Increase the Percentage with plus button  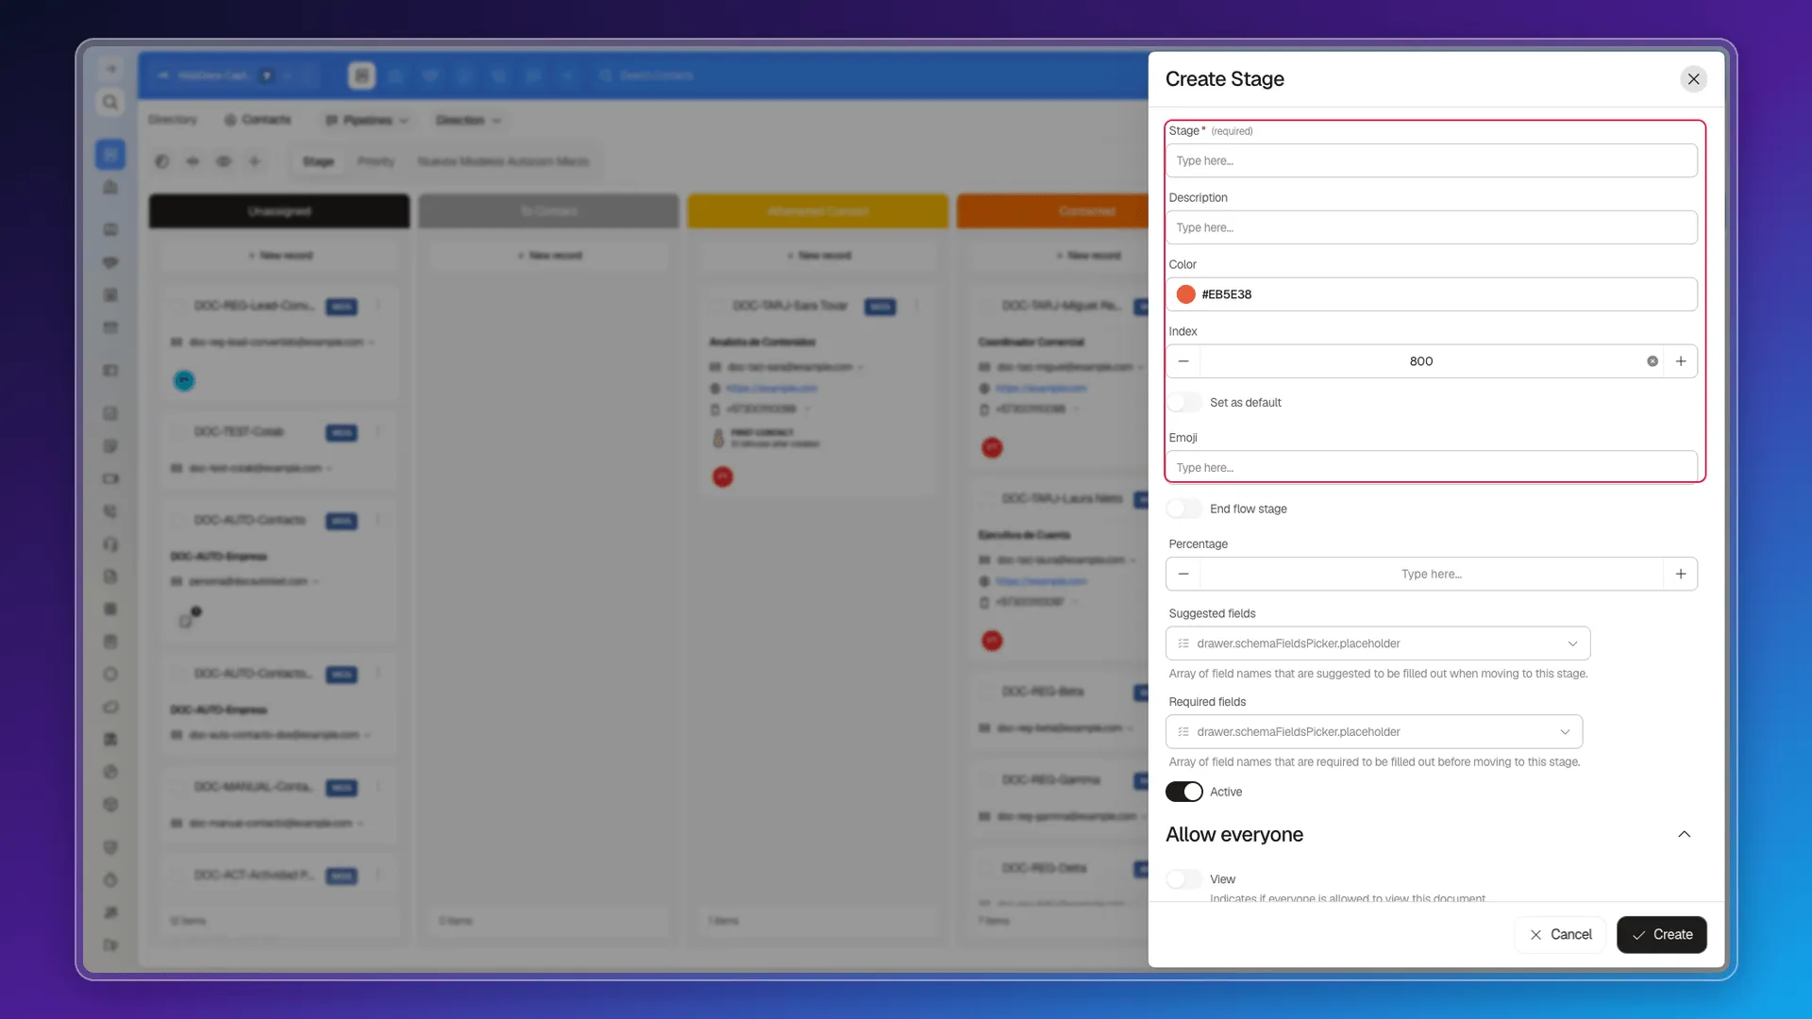[1680, 574]
